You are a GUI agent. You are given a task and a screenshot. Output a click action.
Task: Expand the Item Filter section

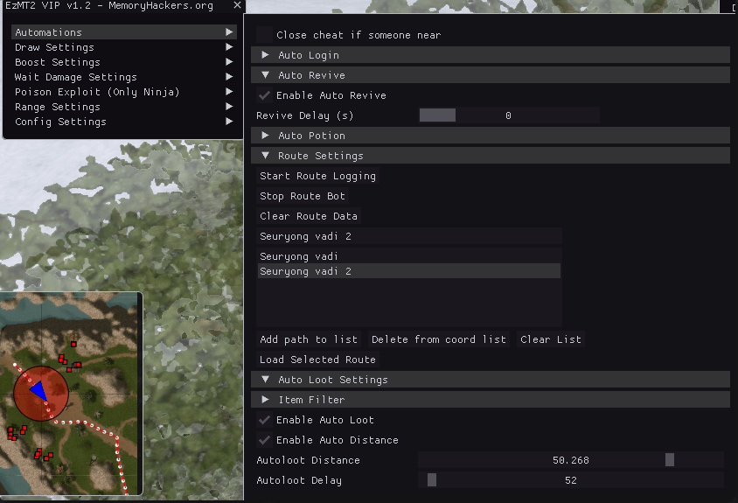491,400
